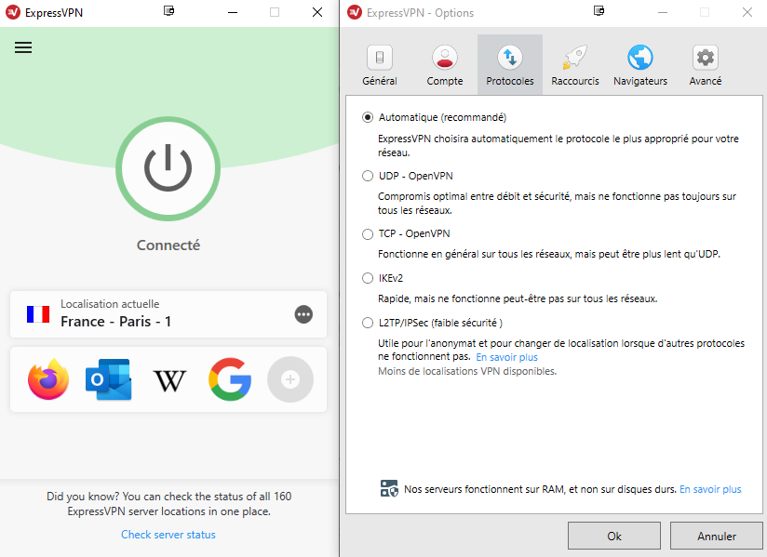Open the Avancé settings tab

click(x=706, y=65)
